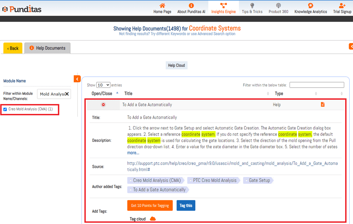The height and width of the screenshot is (224, 353).
Task: Open Home Page from the top navigation
Action: pos(162,8)
